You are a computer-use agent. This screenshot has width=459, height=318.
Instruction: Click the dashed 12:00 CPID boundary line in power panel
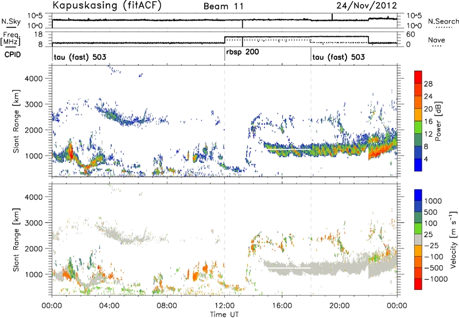click(x=224, y=121)
